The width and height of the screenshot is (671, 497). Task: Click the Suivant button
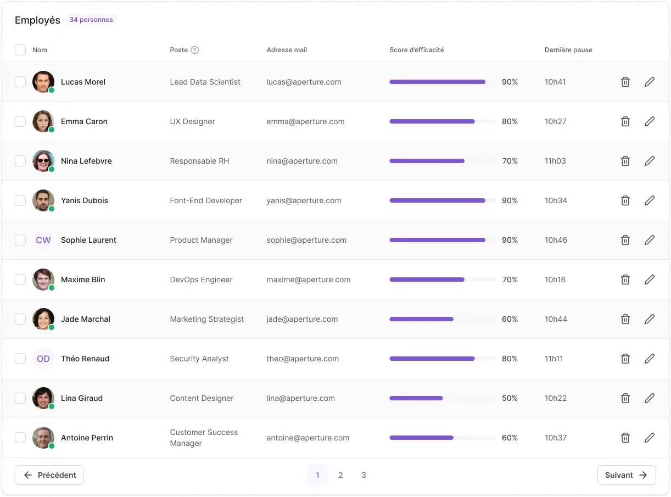(627, 475)
